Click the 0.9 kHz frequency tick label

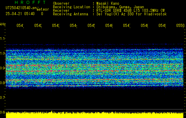(x=2, y=68)
